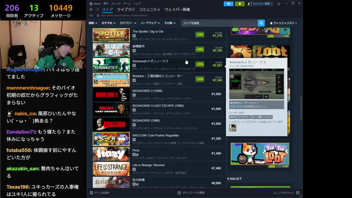This screenshot has width=352, height=198.
Task: Open フレンド&チャット panel
Action: pyautogui.click(x=286, y=193)
